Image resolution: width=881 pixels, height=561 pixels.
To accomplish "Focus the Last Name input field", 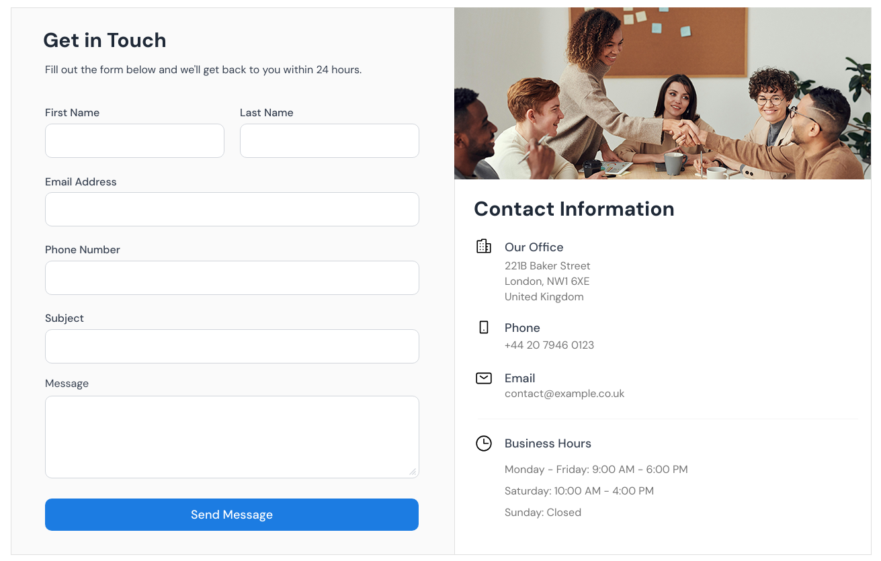I will 329,141.
